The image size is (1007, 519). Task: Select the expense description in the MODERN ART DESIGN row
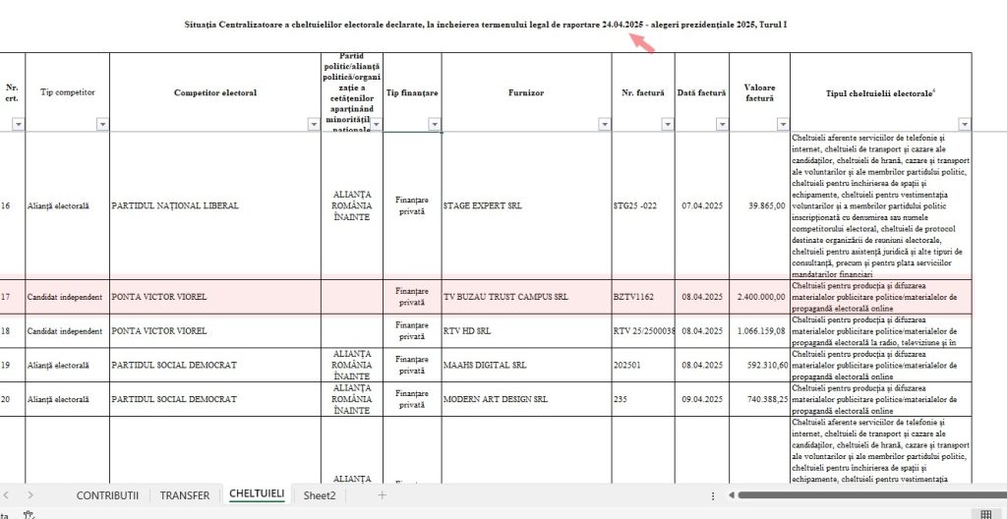coord(880,399)
